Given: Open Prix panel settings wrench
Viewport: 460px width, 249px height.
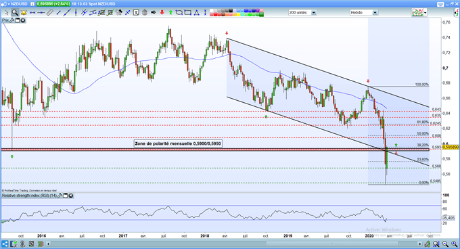Looking at the screenshot, I should tap(11, 20).
